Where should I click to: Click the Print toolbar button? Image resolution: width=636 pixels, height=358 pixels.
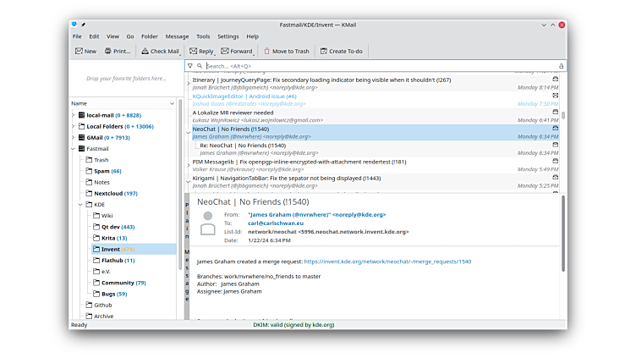point(118,52)
